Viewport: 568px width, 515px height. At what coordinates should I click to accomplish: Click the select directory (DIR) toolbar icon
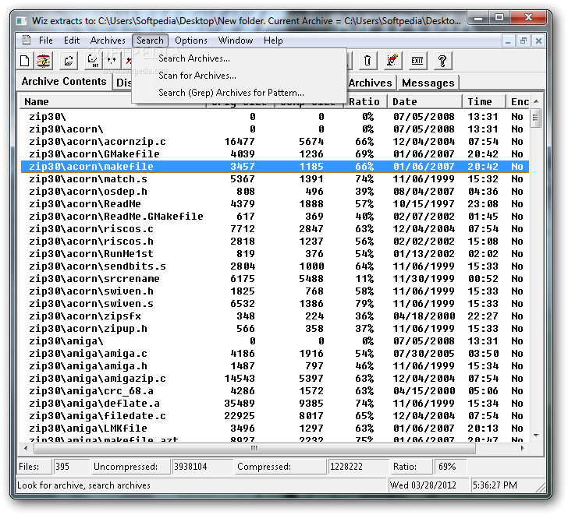(x=93, y=61)
